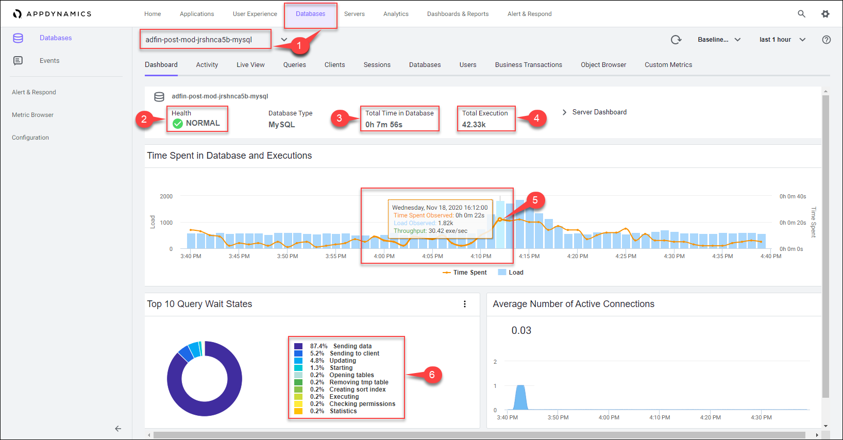Click the database name selector field

205,40
